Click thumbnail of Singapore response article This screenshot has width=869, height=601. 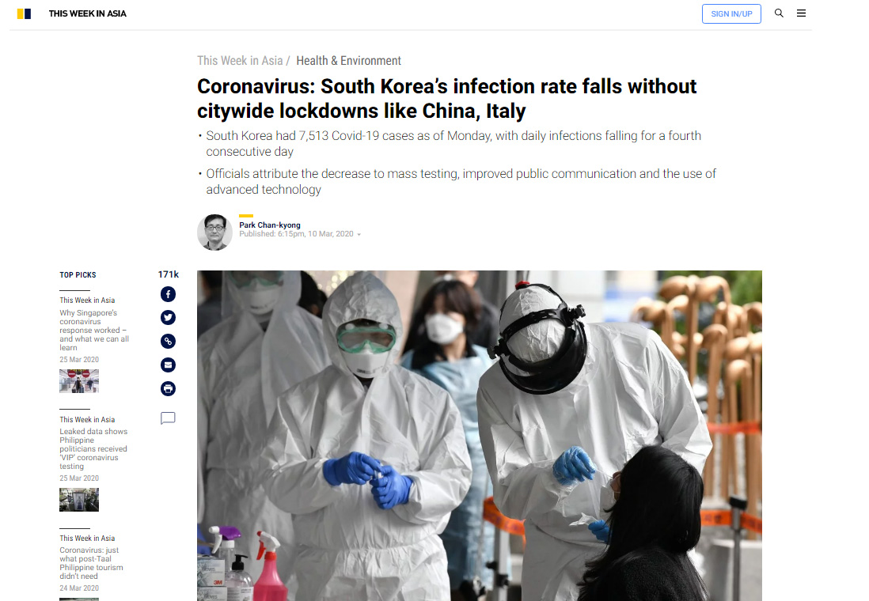pos(79,381)
